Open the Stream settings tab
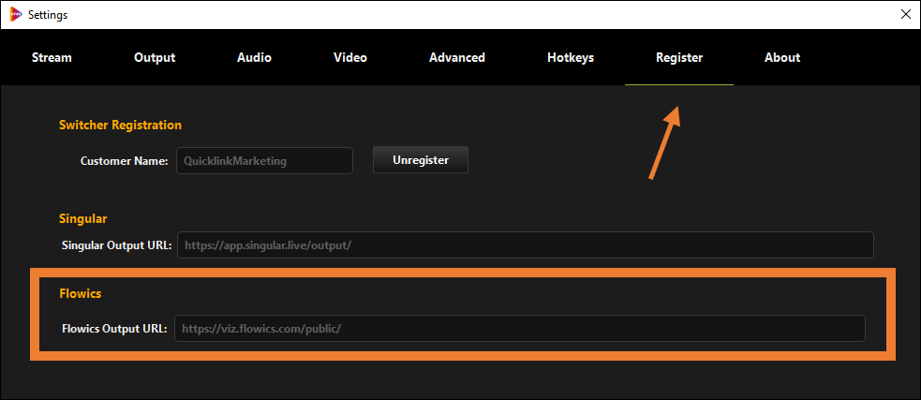 pos(52,57)
